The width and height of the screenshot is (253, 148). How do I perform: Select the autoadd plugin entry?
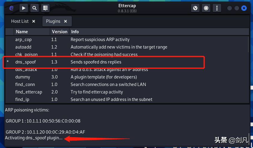[127, 47]
